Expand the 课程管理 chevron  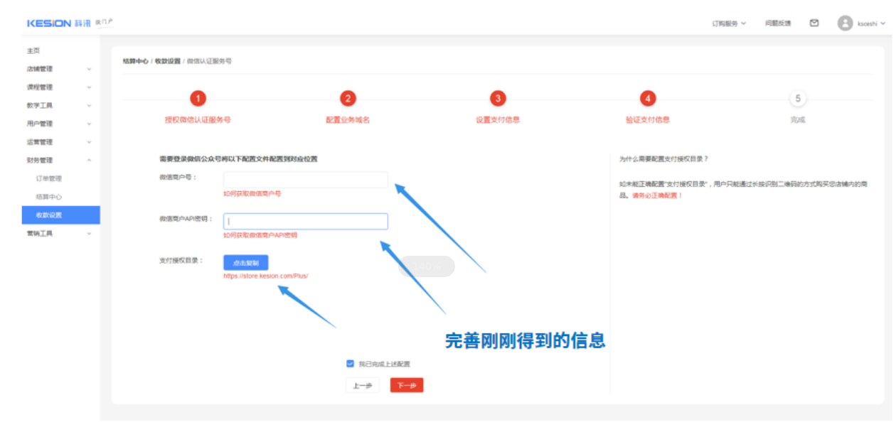pos(89,87)
